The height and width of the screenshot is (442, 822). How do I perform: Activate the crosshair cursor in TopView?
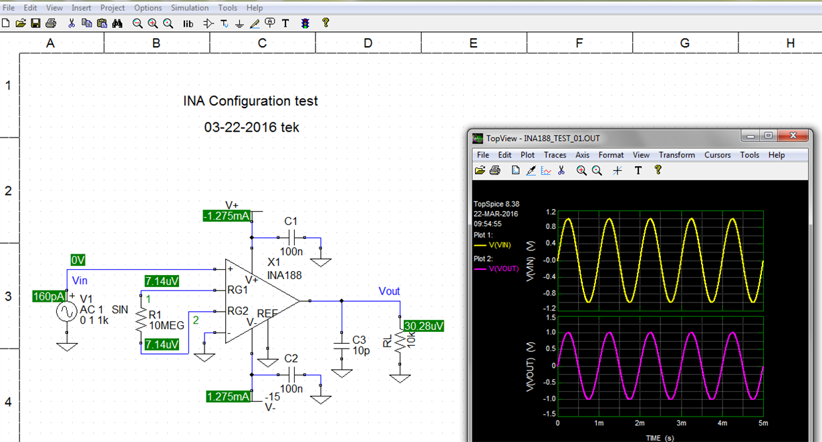618,170
